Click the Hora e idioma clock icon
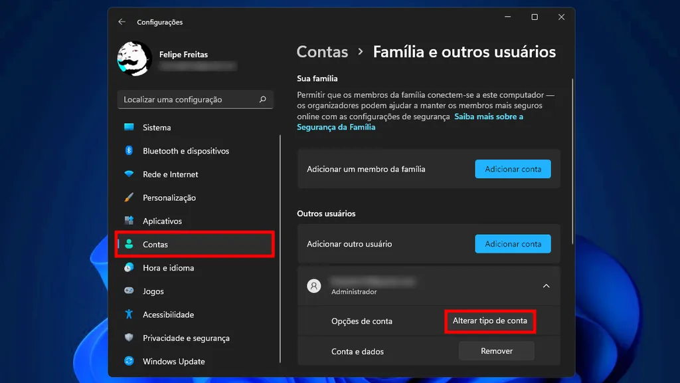The image size is (680, 383). [129, 267]
